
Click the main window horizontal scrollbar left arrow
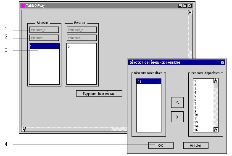[x=24, y=129]
